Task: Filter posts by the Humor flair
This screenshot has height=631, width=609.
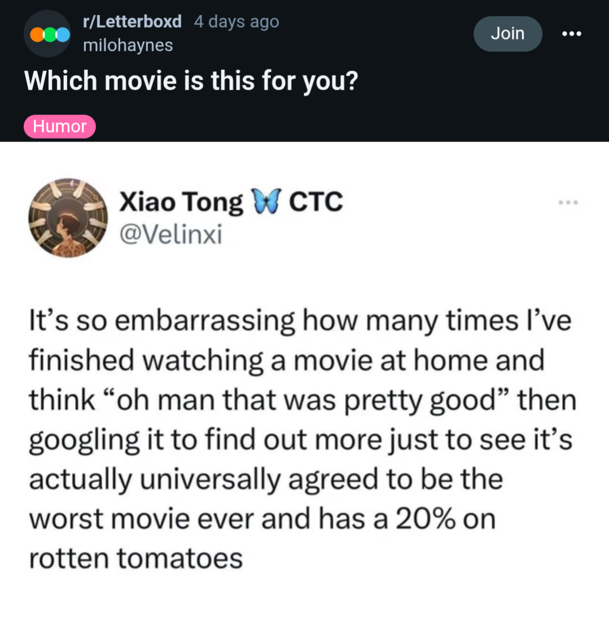Action: tap(60, 126)
